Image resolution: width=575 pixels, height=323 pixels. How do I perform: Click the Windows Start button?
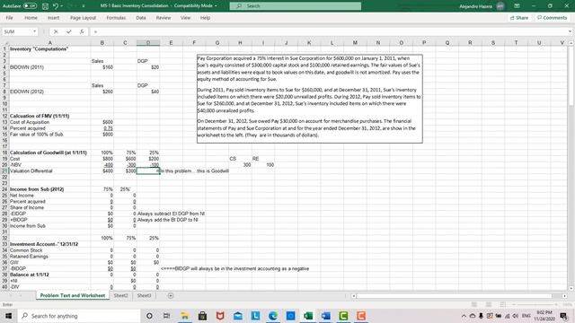[8, 316]
